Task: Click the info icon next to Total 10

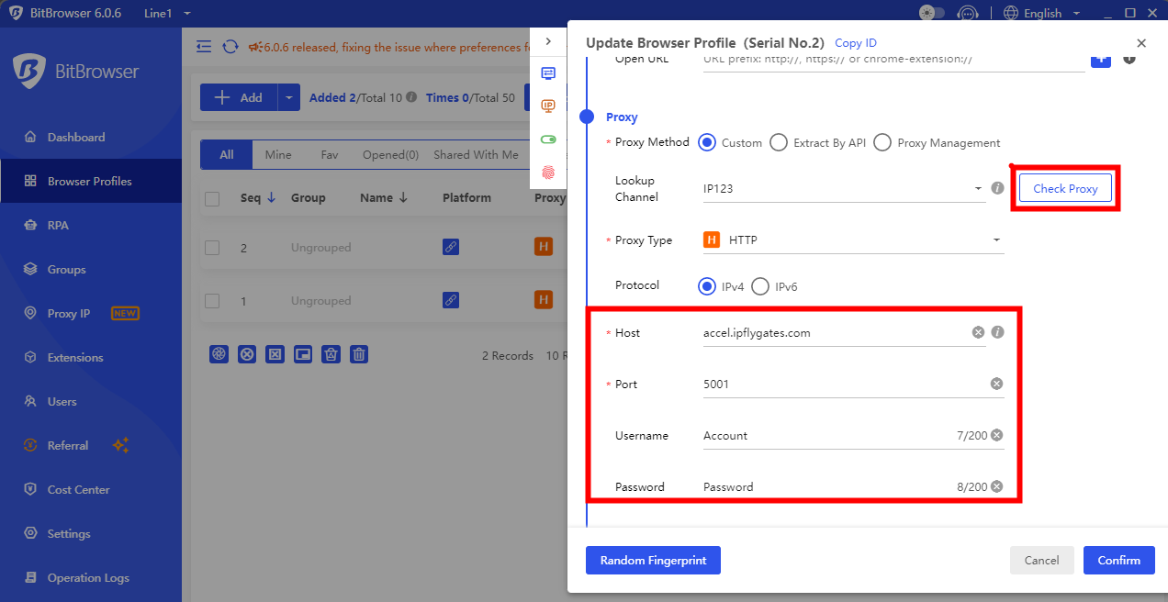Action: click(411, 97)
